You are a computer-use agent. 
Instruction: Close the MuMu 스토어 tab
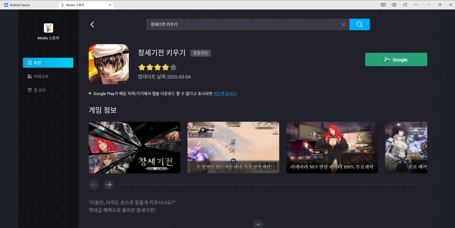110,5
